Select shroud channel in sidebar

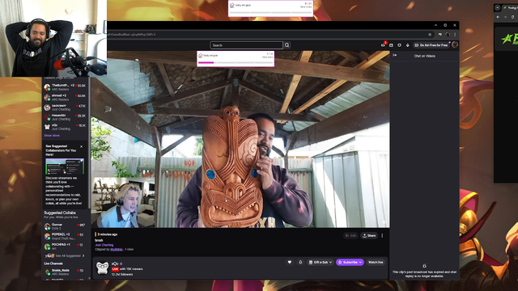(x=66, y=97)
